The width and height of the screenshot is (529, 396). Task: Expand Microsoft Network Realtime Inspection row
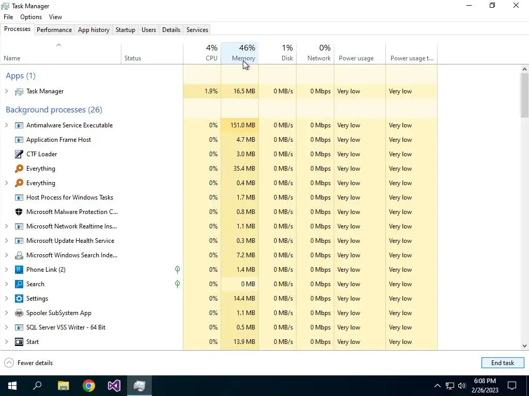(x=6, y=226)
